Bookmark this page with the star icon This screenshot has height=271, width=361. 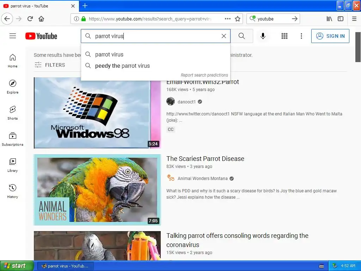click(238, 19)
